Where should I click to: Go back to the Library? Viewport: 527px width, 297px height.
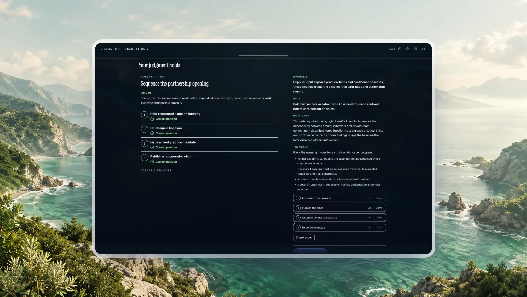[107, 49]
